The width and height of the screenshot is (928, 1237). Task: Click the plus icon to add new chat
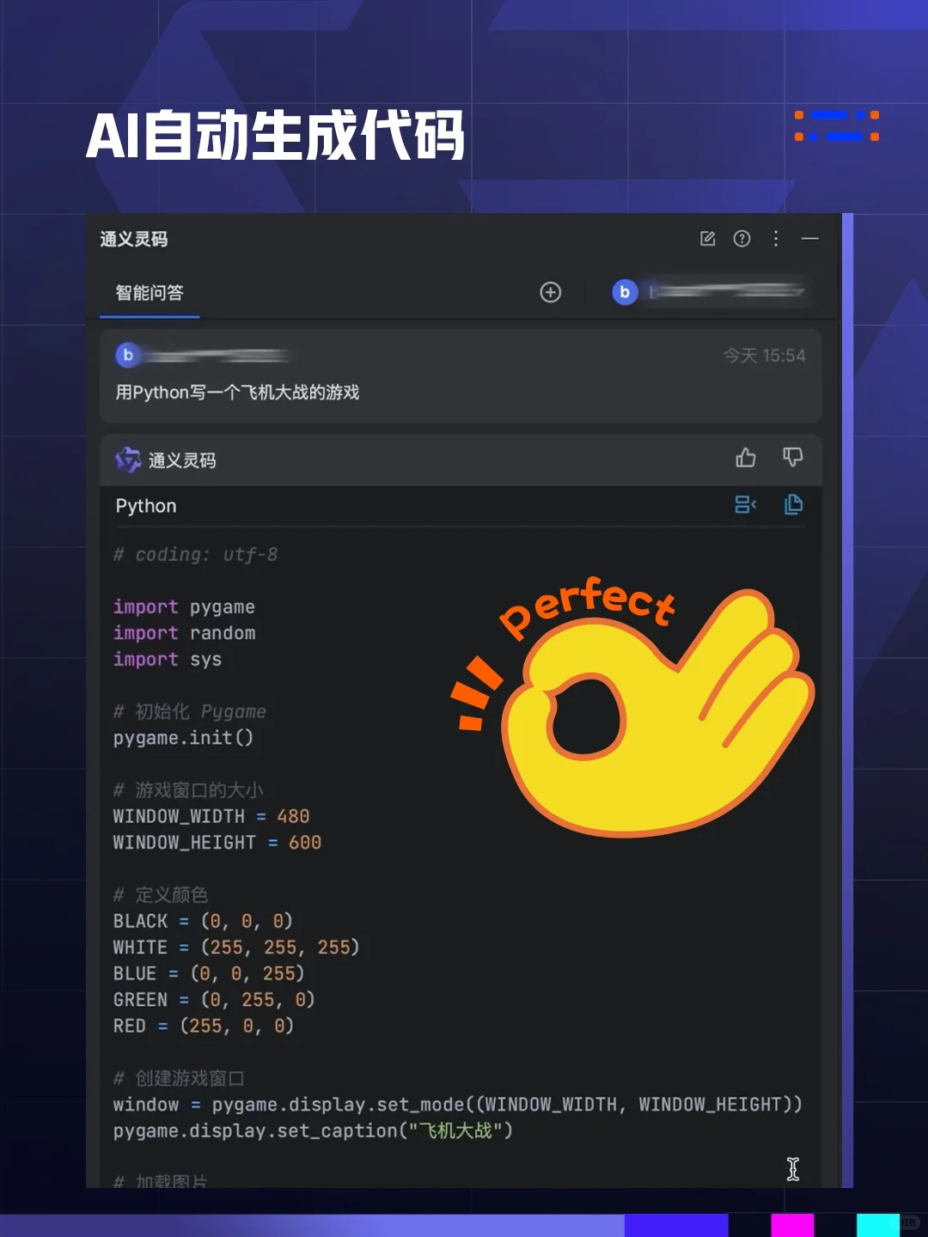click(x=551, y=292)
